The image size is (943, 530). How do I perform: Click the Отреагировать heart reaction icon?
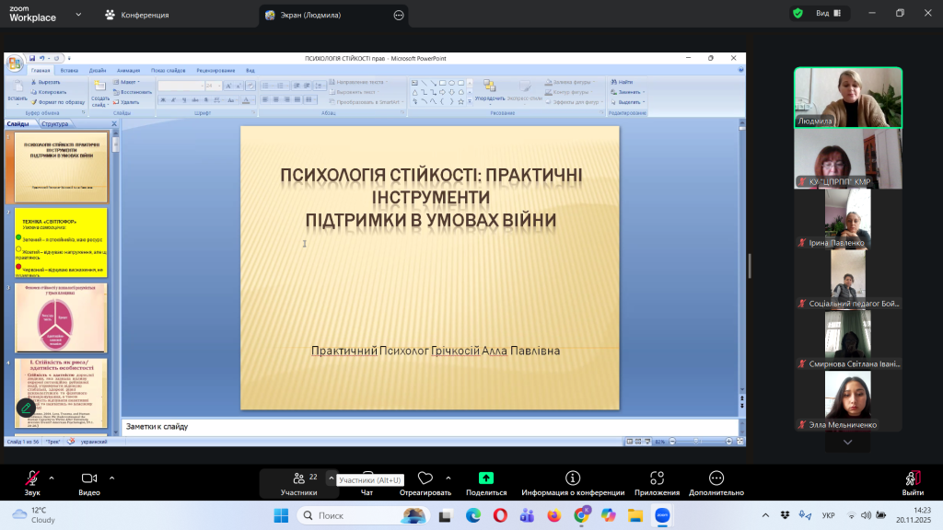point(425,478)
